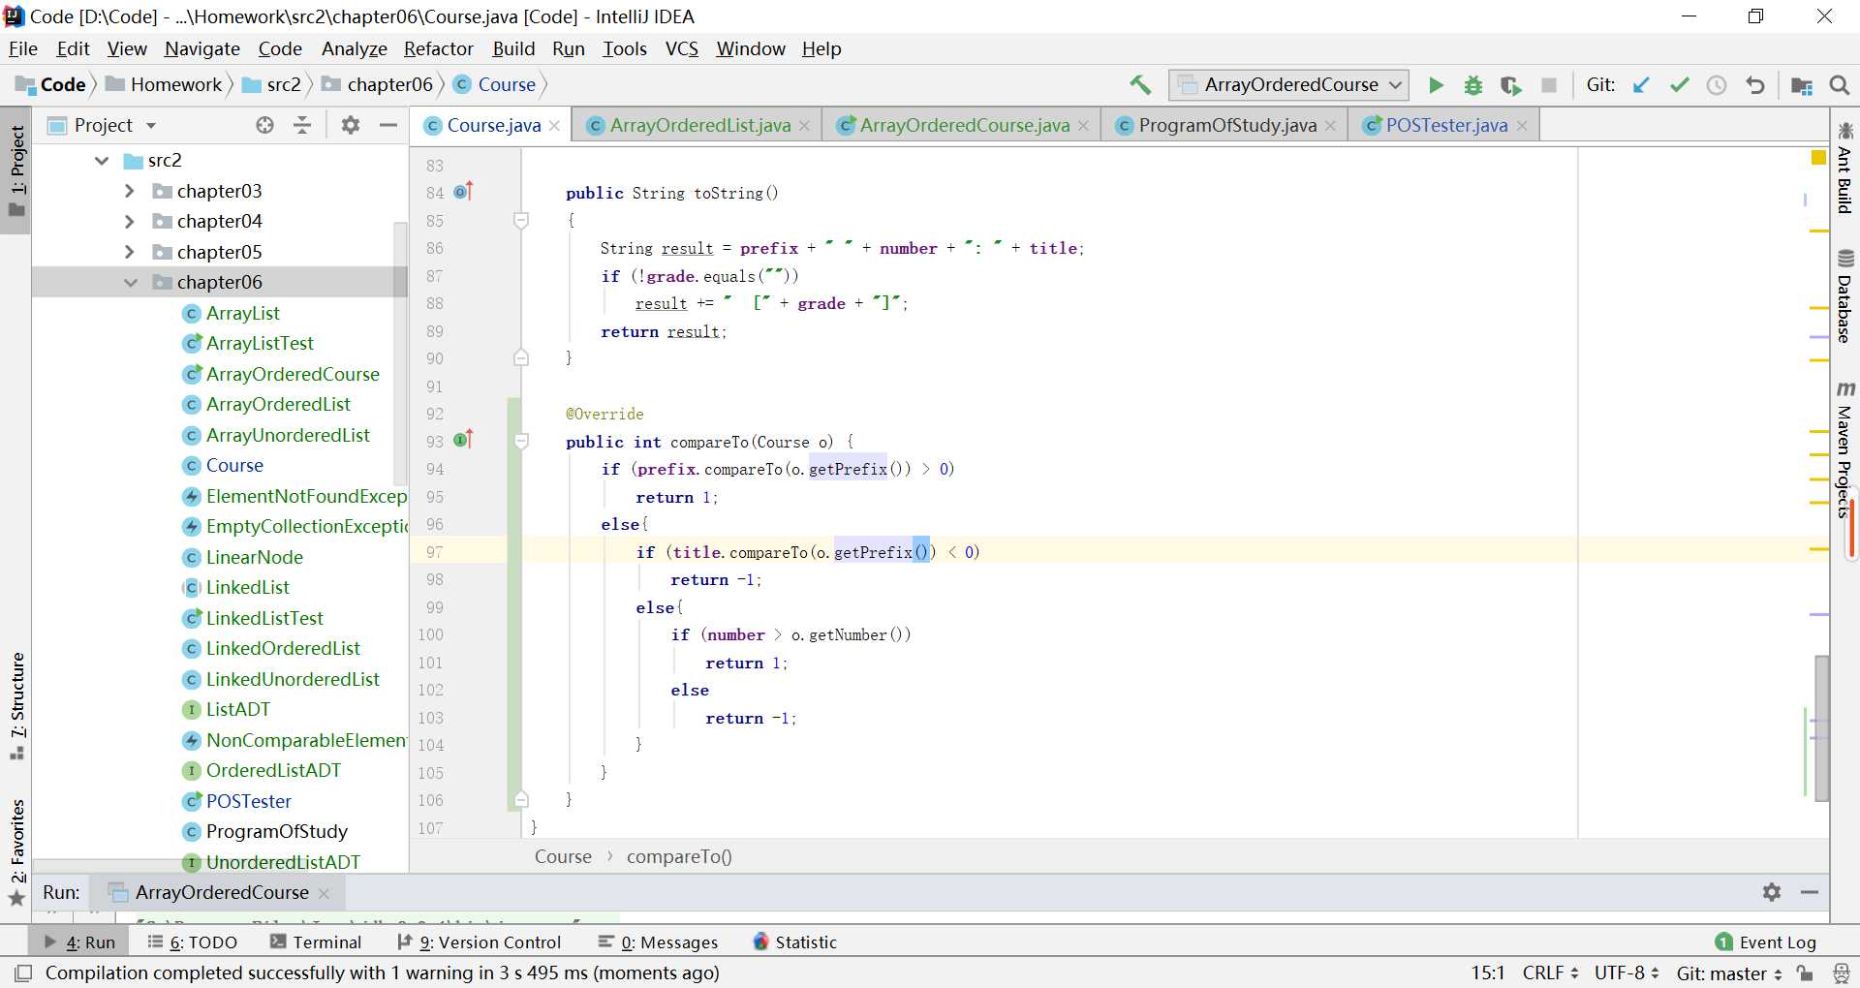Revert changes with undo arrow icon

pos(1754,85)
